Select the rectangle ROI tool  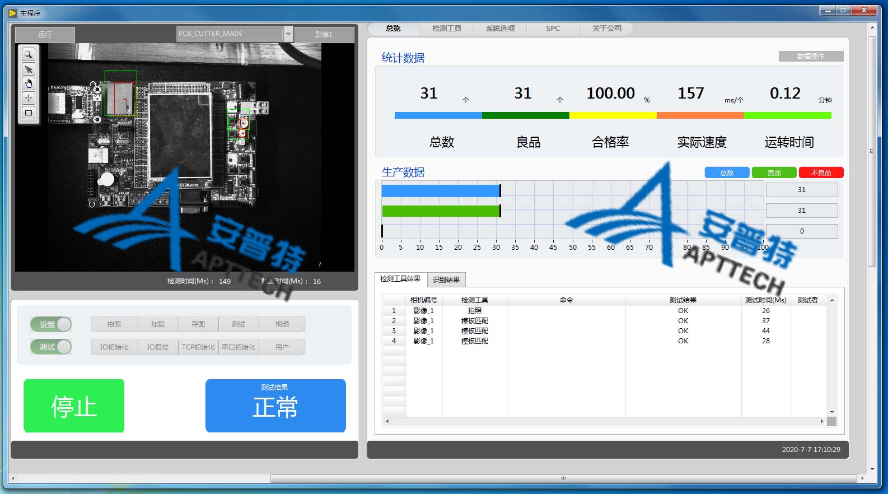coord(28,113)
